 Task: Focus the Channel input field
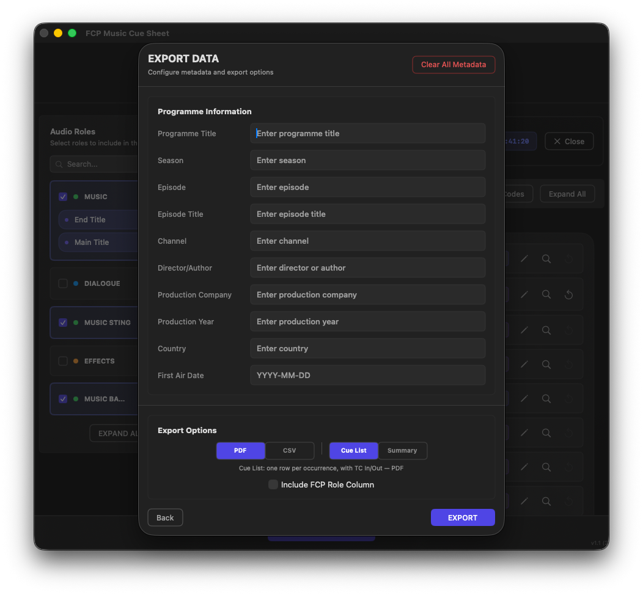point(368,241)
